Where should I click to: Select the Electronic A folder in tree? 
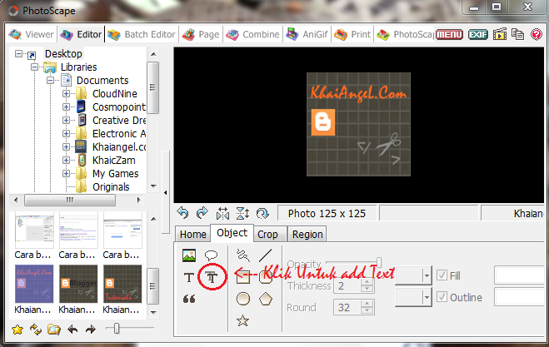[118, 134]
